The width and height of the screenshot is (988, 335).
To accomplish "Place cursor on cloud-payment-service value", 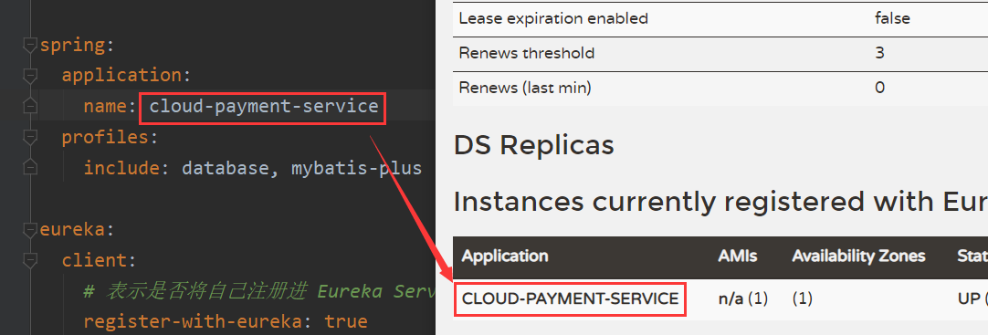I will point(263,106).
